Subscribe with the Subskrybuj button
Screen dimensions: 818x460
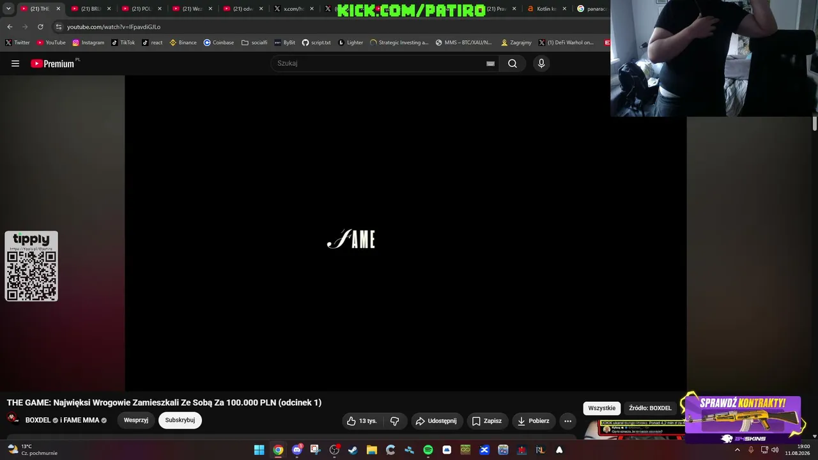pyautogui.click(x=180, y=420)
